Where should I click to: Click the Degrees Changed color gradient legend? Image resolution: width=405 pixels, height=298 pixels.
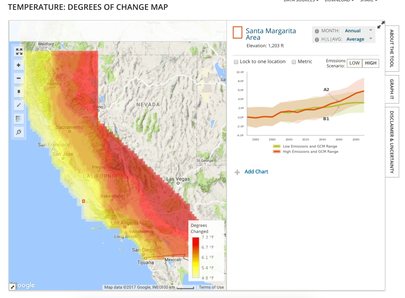click(x=196, y=258)
